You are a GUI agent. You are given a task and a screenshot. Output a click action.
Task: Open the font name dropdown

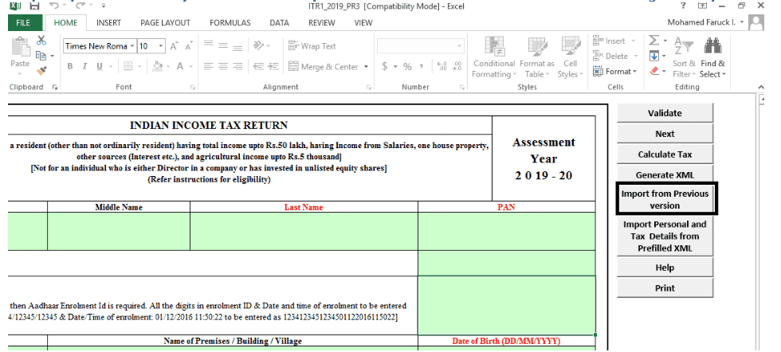(x=131, y=46)
